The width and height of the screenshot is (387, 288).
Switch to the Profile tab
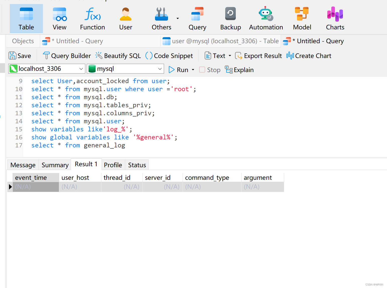[x=113, y=165]
